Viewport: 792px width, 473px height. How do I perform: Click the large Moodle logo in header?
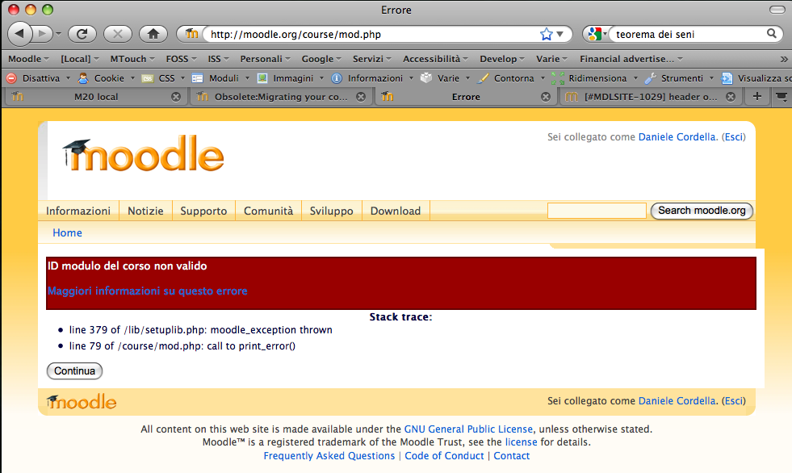tap(143, 154)
